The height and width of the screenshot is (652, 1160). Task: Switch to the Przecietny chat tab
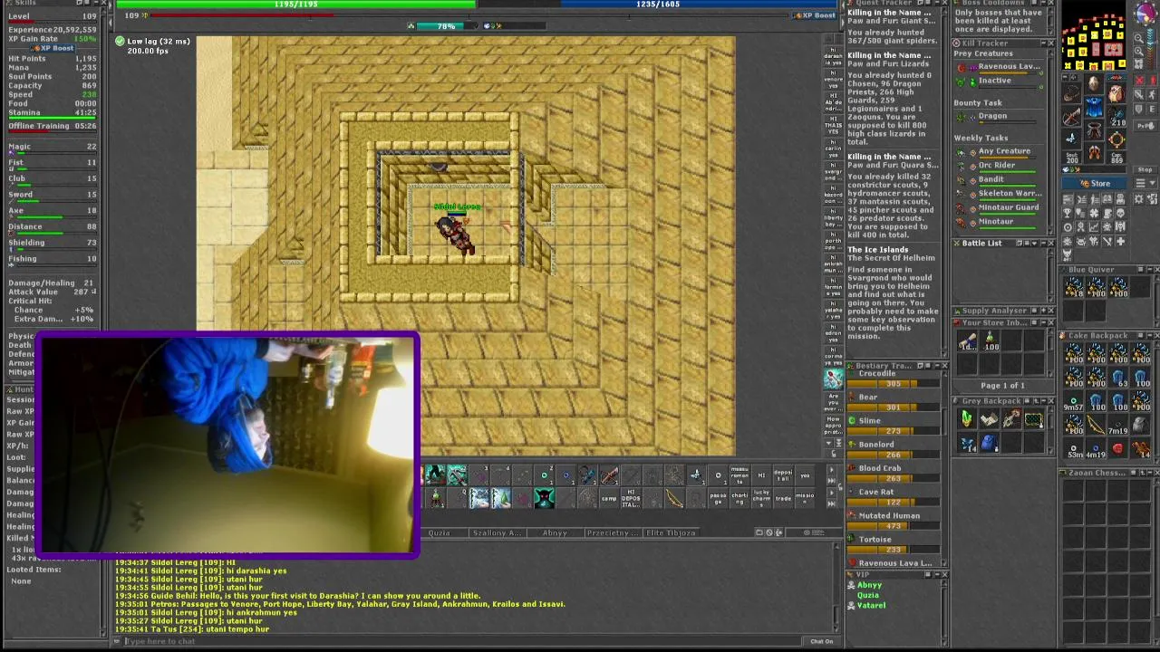click(x=613, y=532)
